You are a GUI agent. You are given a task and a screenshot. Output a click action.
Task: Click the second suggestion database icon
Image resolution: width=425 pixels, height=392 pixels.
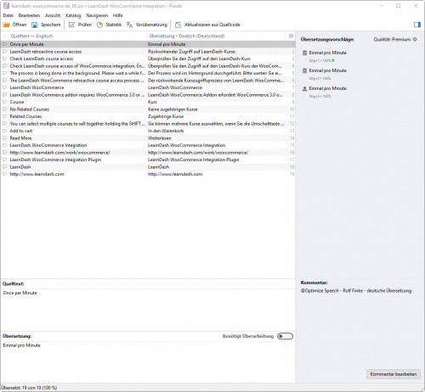(x=305, y=70)
